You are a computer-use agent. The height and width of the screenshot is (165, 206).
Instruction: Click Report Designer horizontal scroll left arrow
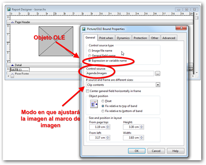tap(8, 76)
